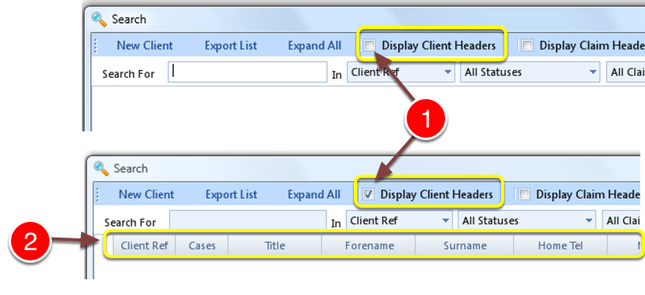This screenshot has height=295, width=645.
Task: Click Export List in lower Search window
Action: pos(231,194)
